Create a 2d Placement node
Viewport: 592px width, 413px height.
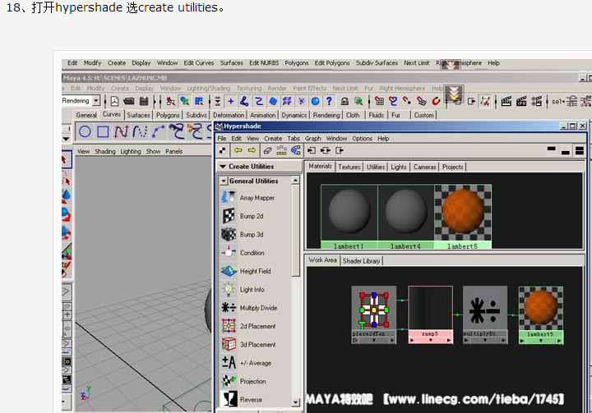(x=228, y=326)
